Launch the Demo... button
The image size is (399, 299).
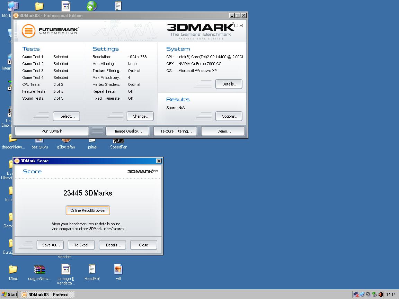coord(223,131)
